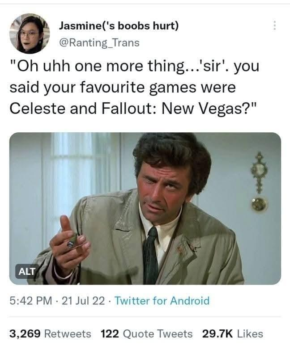290x345 pixels.
Task: Click the word Retweets
Action: click(x=68, y=333)
